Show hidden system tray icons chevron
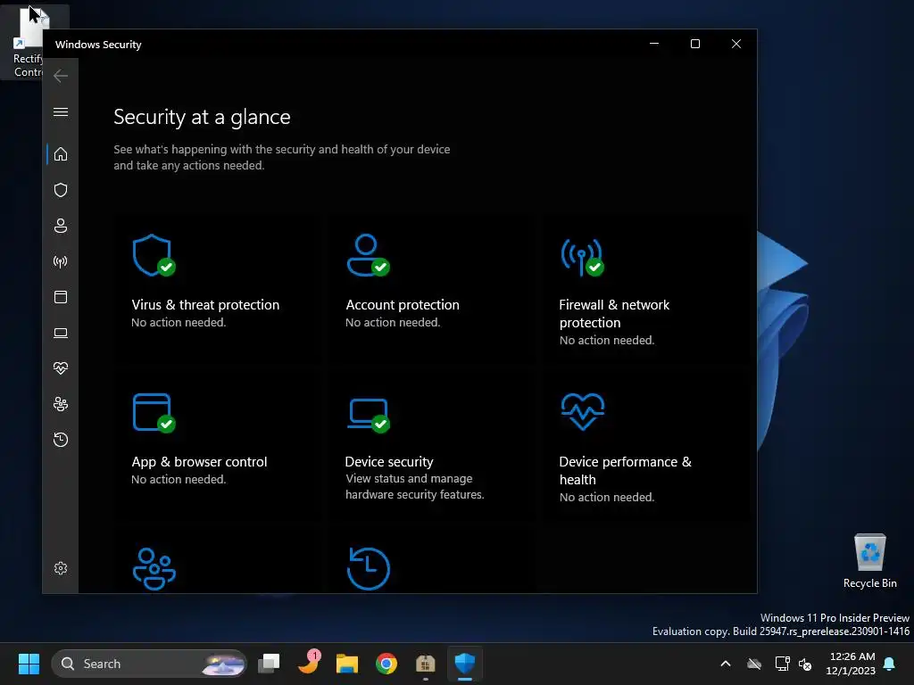Image resolution: width=914 pixels, height=685 pixels. click(725, 664)
